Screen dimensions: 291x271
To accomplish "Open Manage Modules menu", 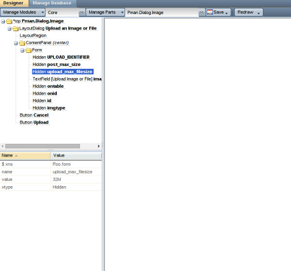I will (x=23, y=12).
